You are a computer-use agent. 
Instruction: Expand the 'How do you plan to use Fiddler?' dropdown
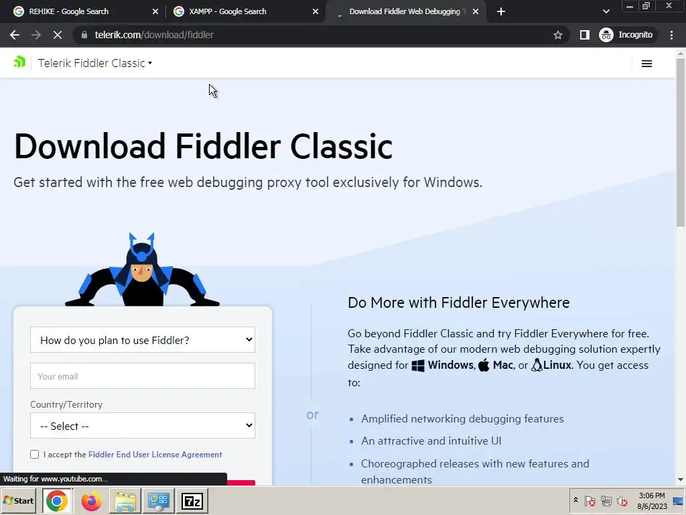143,340
